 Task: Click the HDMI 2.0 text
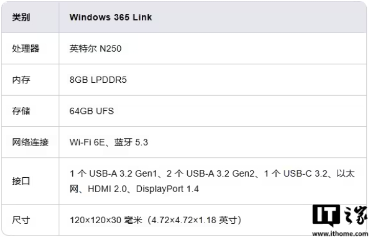click(107, 189)
